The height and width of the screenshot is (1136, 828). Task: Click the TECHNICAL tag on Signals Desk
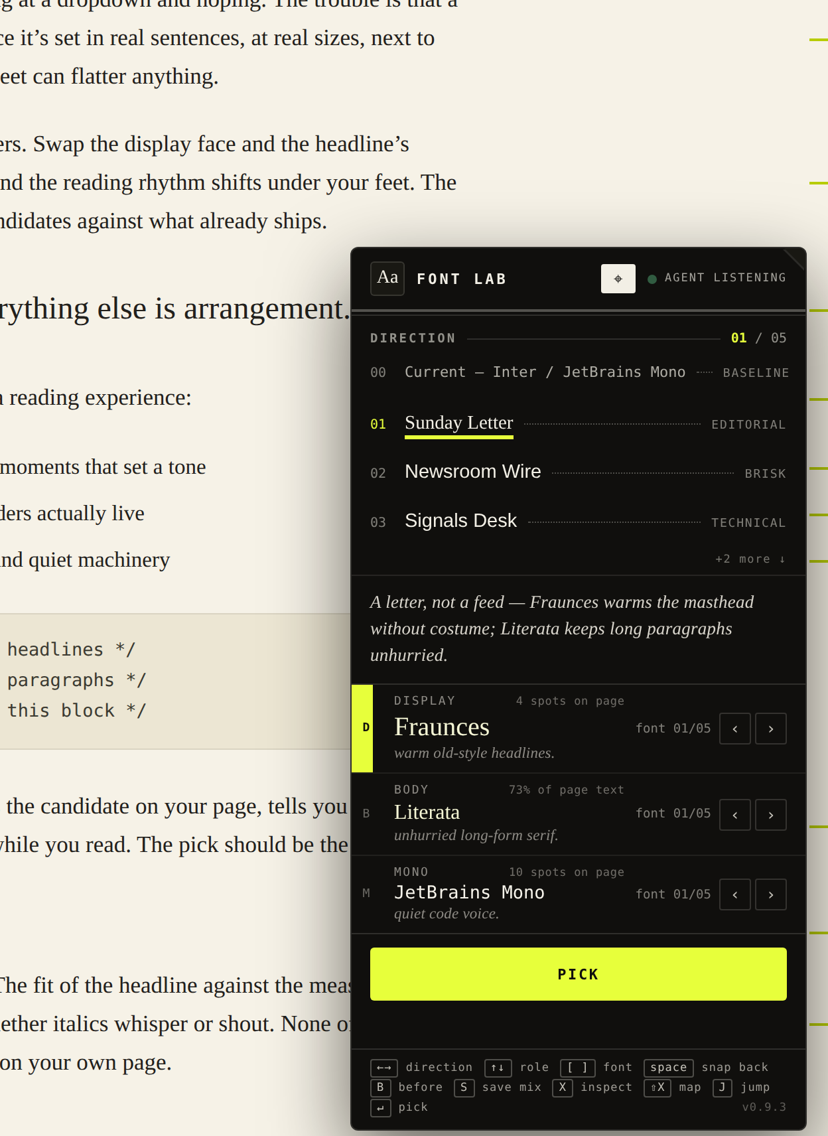748,523
